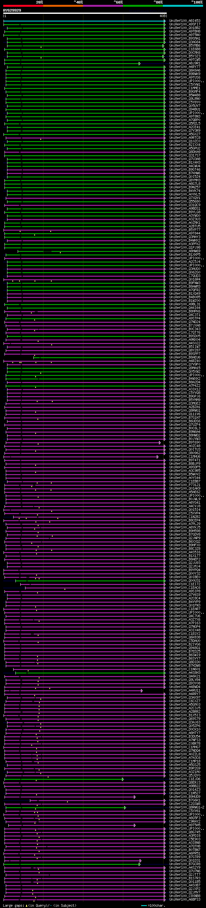Open the UniRef100_Q94BU1 entry
Screen dimensions: 206x908
tap(185, 110)
